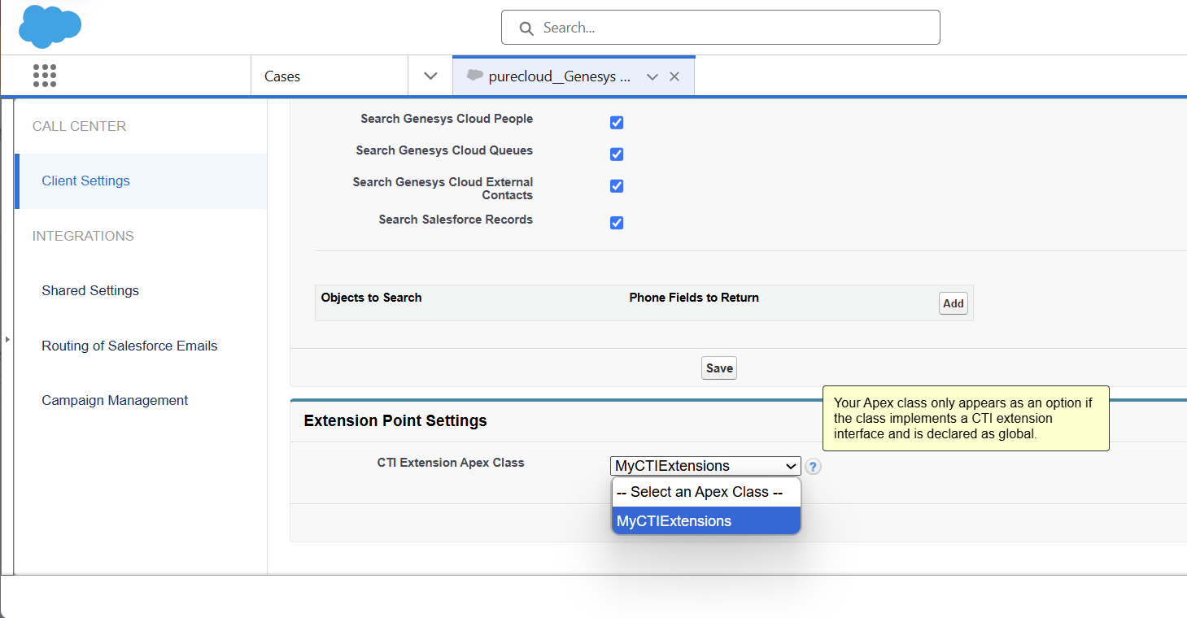Open CTI Extension Apex Class dropdown
The image size is (1187, 618).
click(x=705, y=466)
